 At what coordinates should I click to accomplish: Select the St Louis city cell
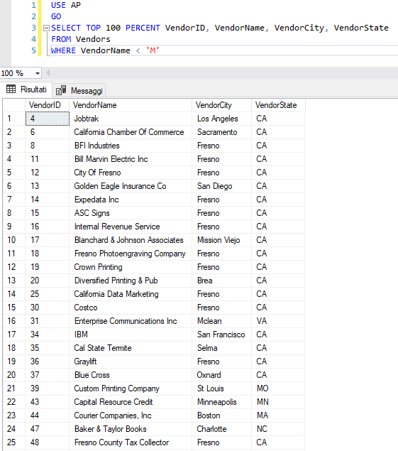point(221,389)
